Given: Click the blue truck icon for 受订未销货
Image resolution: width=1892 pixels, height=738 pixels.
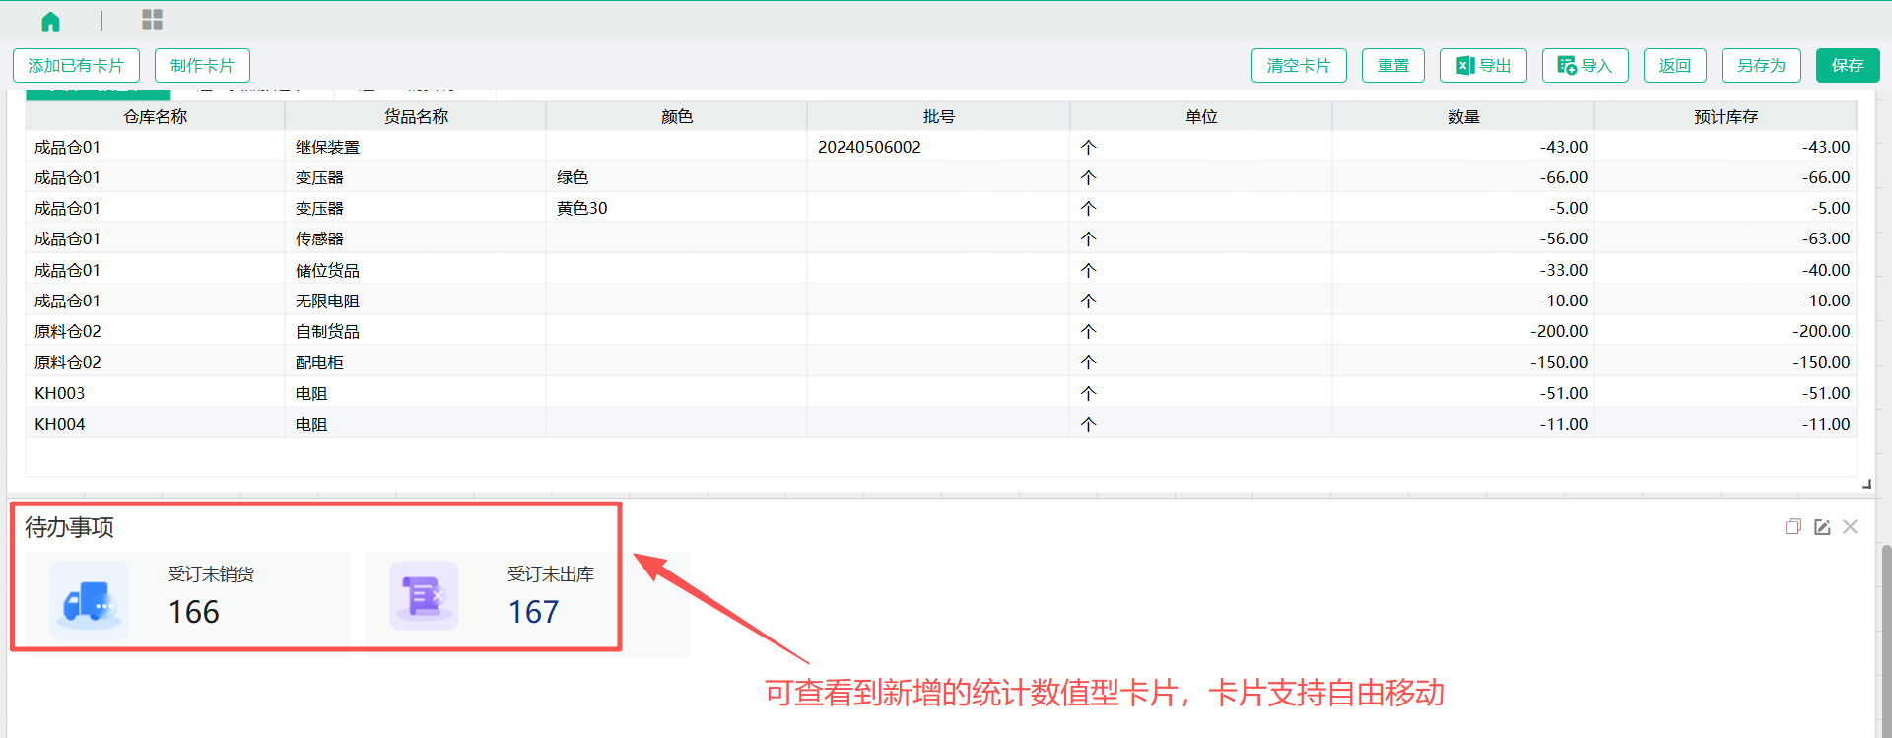Looking at the screenshot, I should [89, 600].
